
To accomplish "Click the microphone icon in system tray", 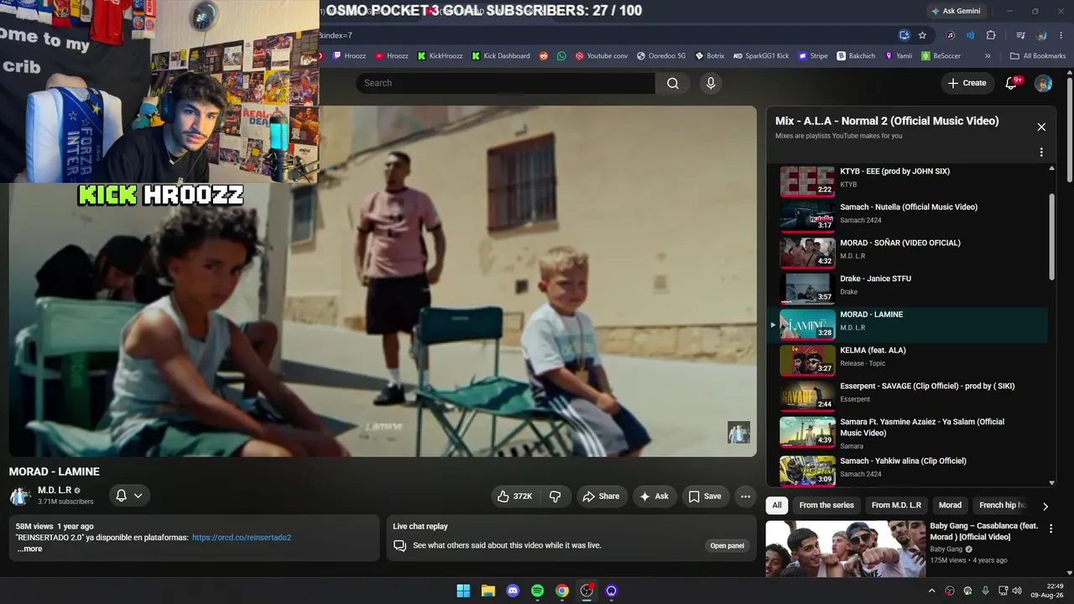I will (986, 591).
